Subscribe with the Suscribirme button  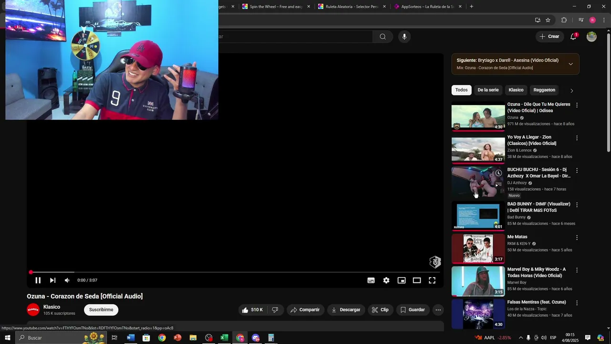[x=101, y=310]
